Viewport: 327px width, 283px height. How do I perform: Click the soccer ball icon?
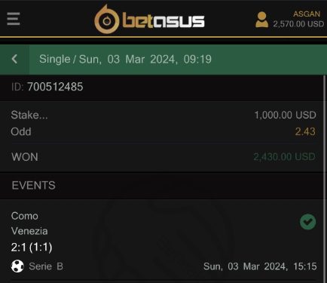17,266
